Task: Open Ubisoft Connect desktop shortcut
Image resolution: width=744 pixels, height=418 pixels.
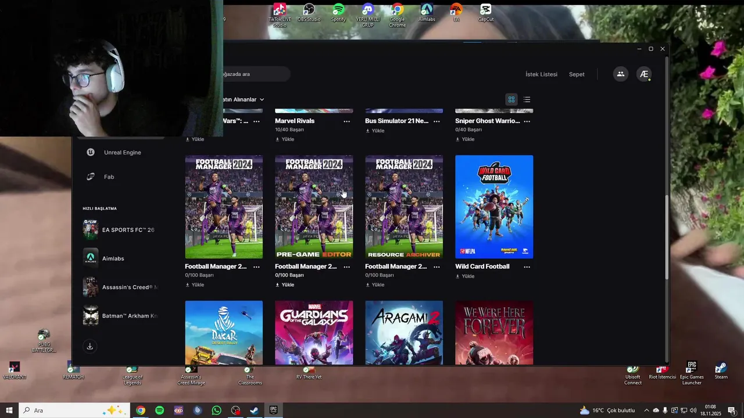Action: coord(633,375)
